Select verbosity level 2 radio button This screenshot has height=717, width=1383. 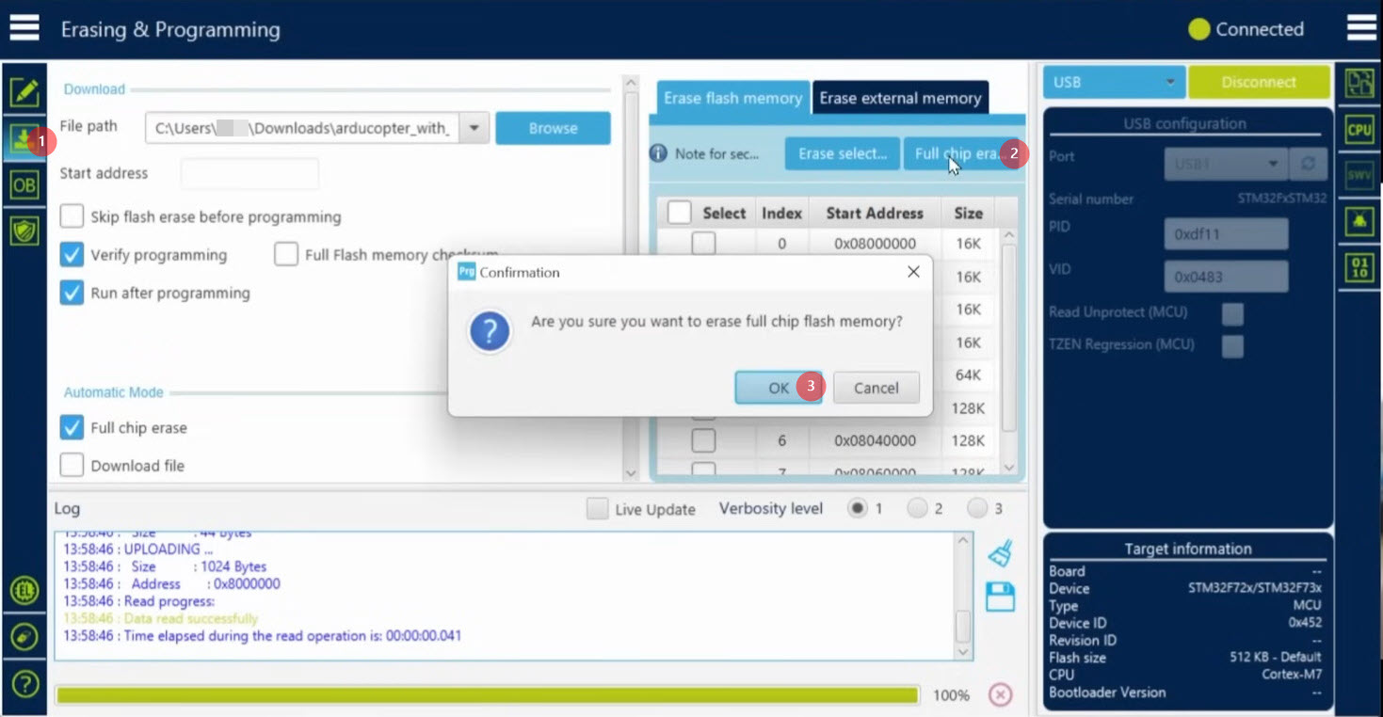[917, 508]
